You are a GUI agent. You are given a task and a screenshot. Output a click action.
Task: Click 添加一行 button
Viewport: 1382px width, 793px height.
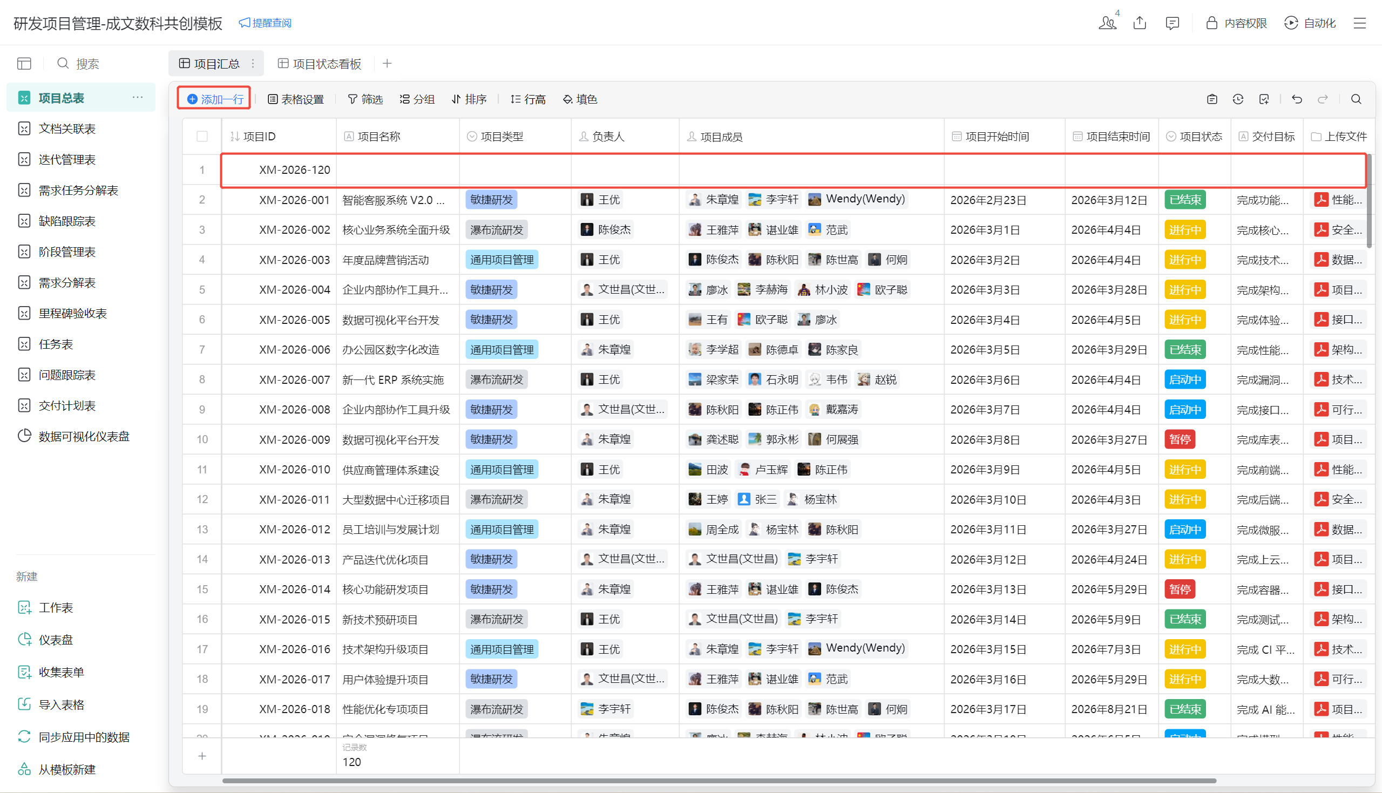[215, 99]
